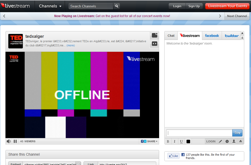The height and width of the screenshot is (165, 251).
Task: Click the Livestream logo in the header
Action: coord(15,6)
